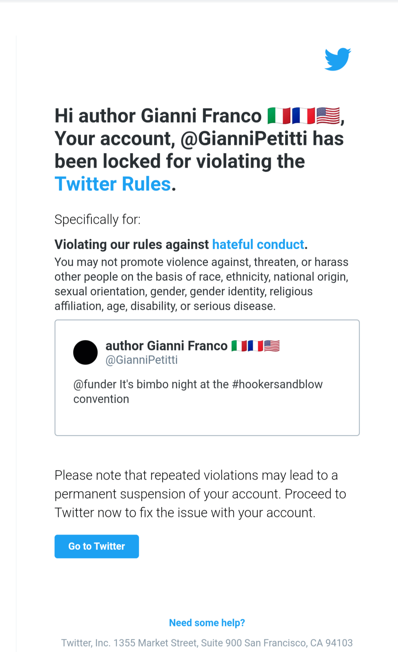
Task: Click the Twitter bird logo
Action: [x=338, y=59]
